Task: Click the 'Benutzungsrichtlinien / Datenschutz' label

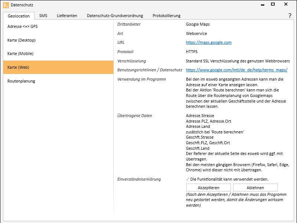Action: point(150,70)
